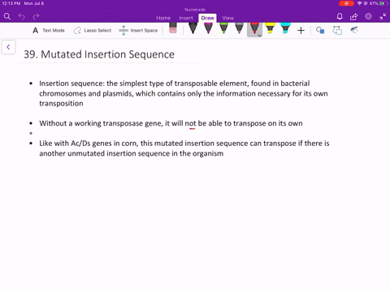Share the notebook page

point(353,16)
